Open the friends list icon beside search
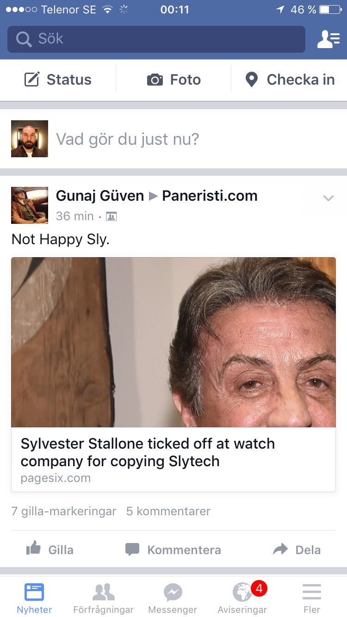 tap(328, 39)
